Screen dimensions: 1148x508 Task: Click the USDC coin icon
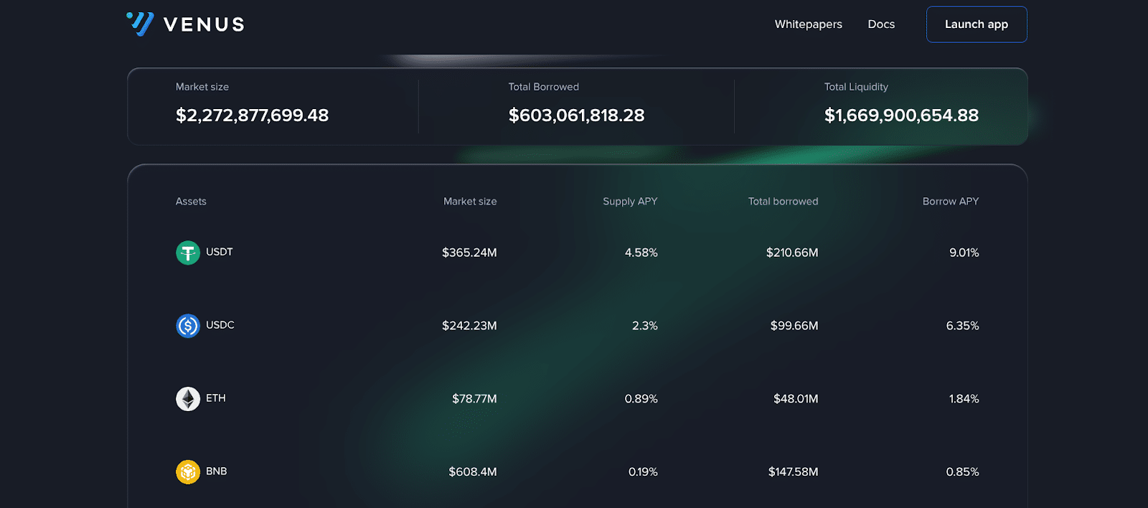tap(188, 326)
